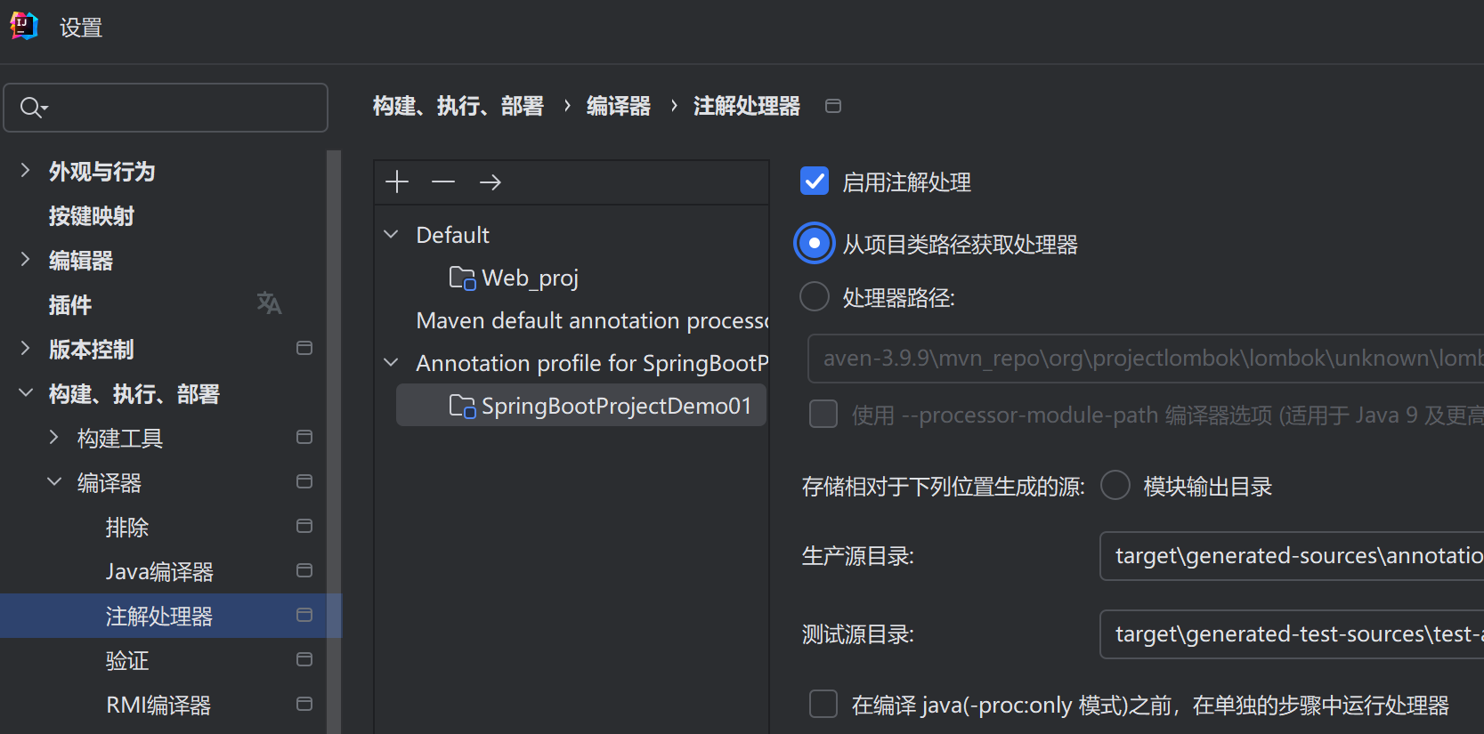
Task: Expand the 编辑器 settings group
Action: point(25,259)
